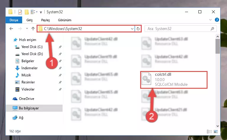Unpin Belgeler from quick access
Image resolution: width=227 pixels, height=140 pixels.
coord(60,61)
